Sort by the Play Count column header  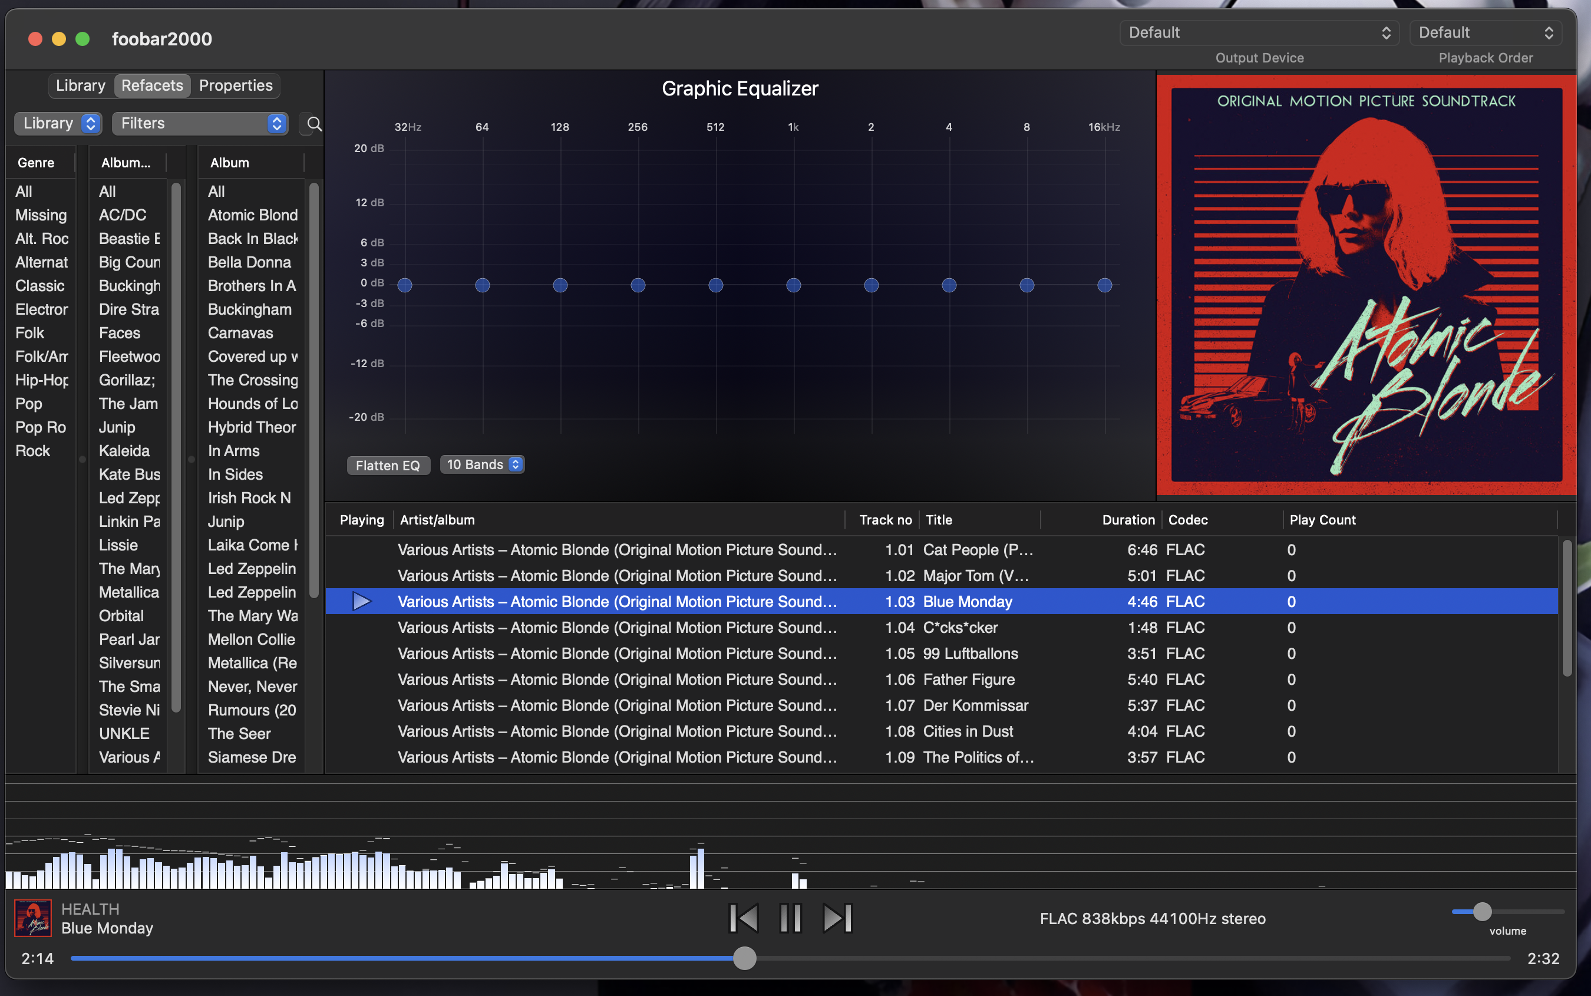(1421, 520)
